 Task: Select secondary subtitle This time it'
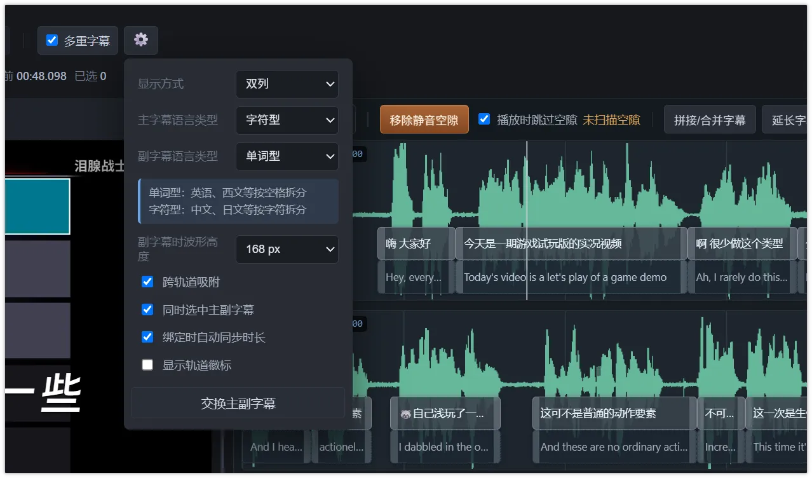[x=776, y=447]
